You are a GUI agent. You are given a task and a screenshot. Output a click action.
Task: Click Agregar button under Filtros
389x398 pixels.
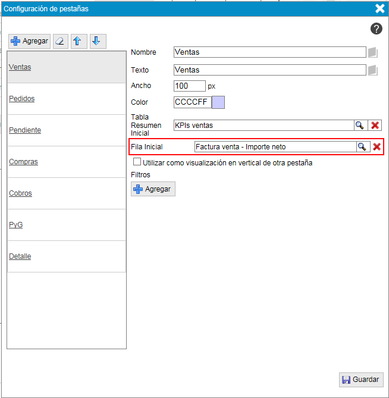tap(153, 189)
